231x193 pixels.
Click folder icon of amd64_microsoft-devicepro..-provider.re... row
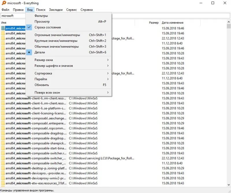click(x=3, y=173)
